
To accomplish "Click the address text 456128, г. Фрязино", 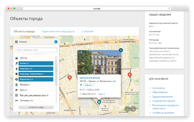I will [x=97, y=81].
